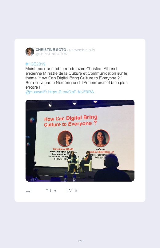This screenshot has height=248, width=160.
Task: Click the heart like icon
Action: pyautogui.click(x=70, y=191)
